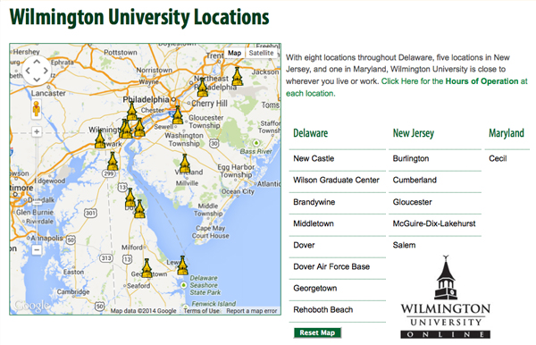This screenshot has width=536, height=345.
Task: Select the Wilson Graduate Center location
Action: tap(336, 180)
